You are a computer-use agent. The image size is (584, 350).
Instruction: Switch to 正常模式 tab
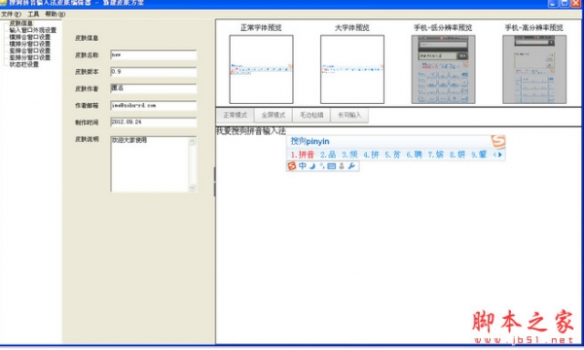pyautogui.click(x=235, y=116)
